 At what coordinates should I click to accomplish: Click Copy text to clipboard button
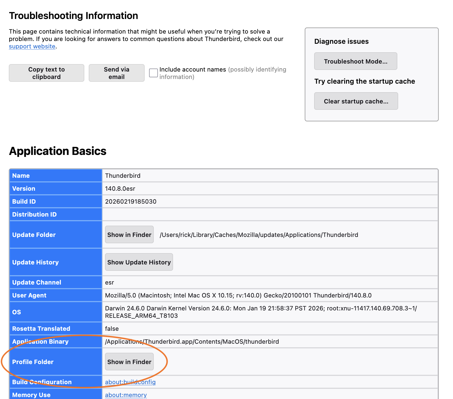point(47,73)
